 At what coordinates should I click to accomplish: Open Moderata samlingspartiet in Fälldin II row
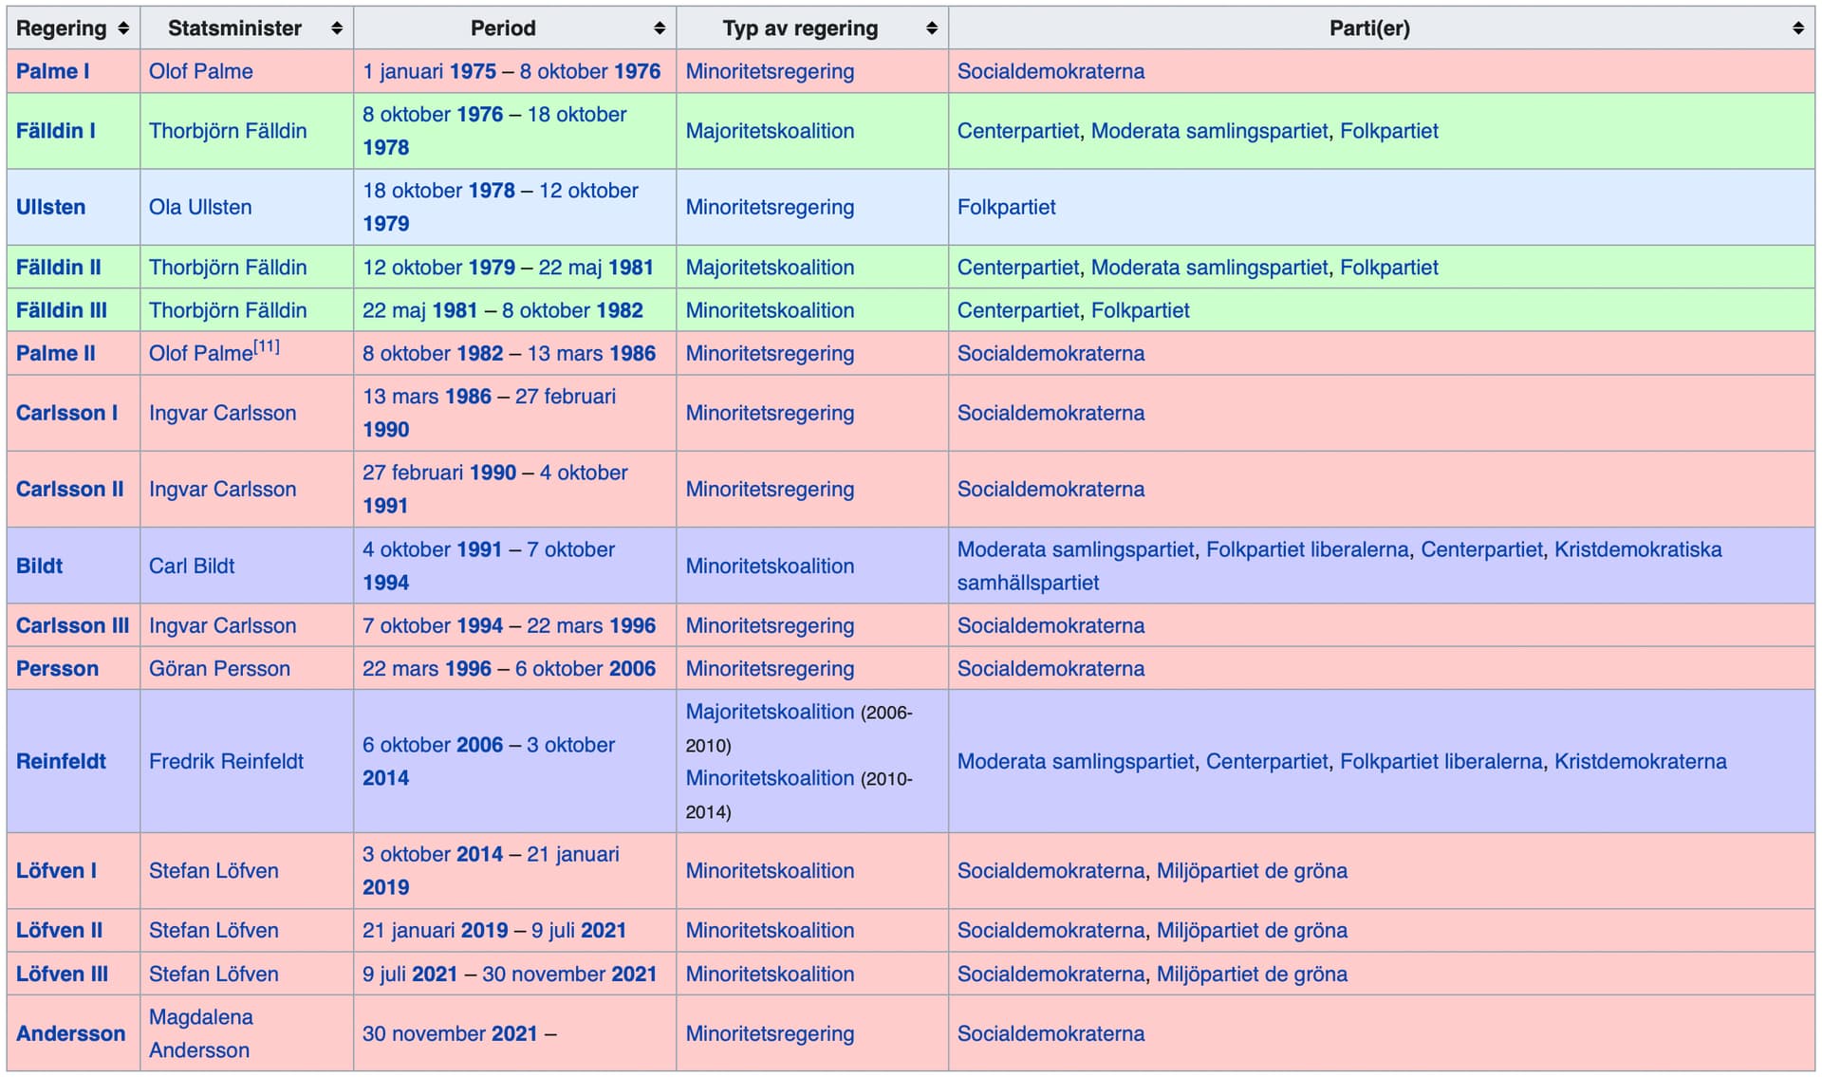click(x=1209, y=268)
